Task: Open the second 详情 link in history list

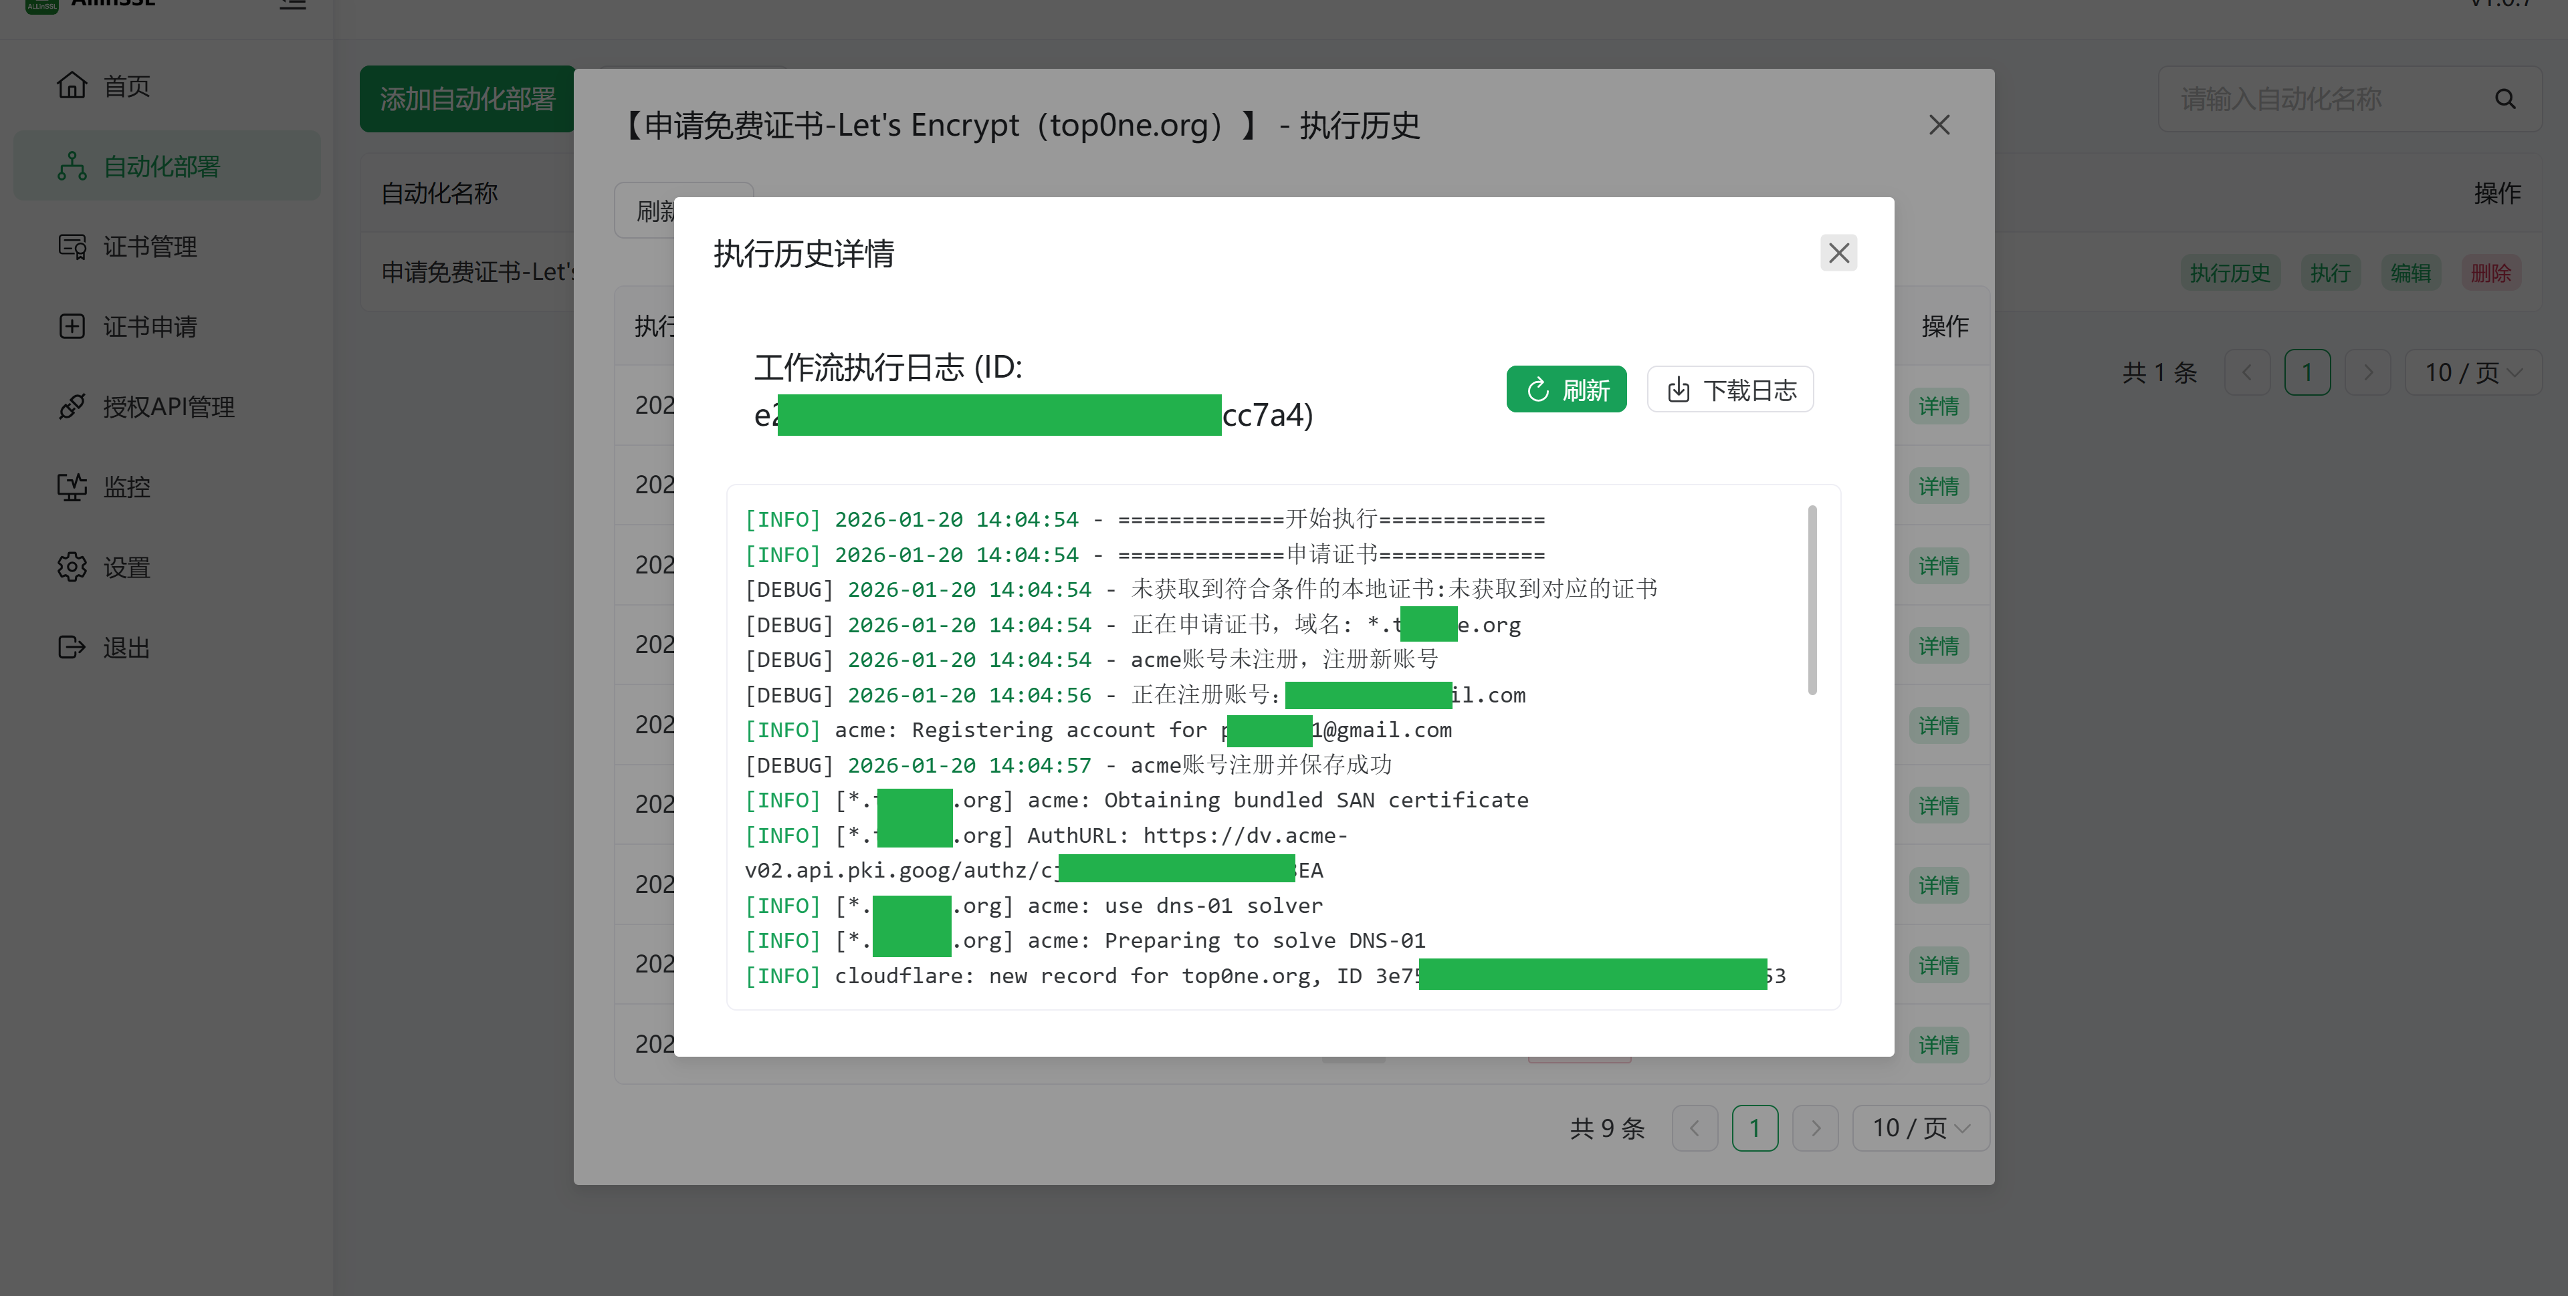Action: click(1938, 486)
